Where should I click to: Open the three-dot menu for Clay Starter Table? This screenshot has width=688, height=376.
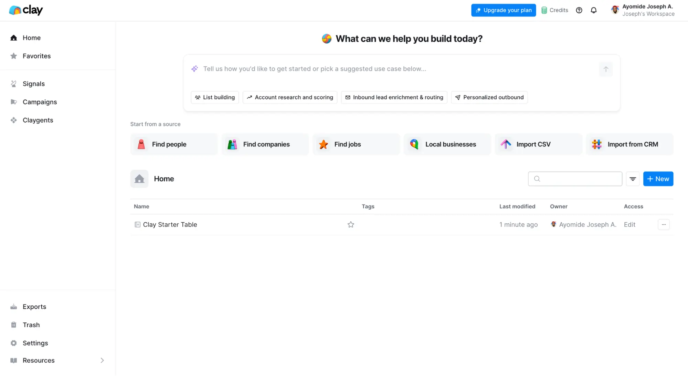point(664,224)
